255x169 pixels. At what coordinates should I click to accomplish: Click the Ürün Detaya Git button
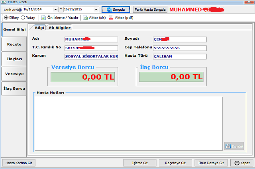tap(212, 163)
